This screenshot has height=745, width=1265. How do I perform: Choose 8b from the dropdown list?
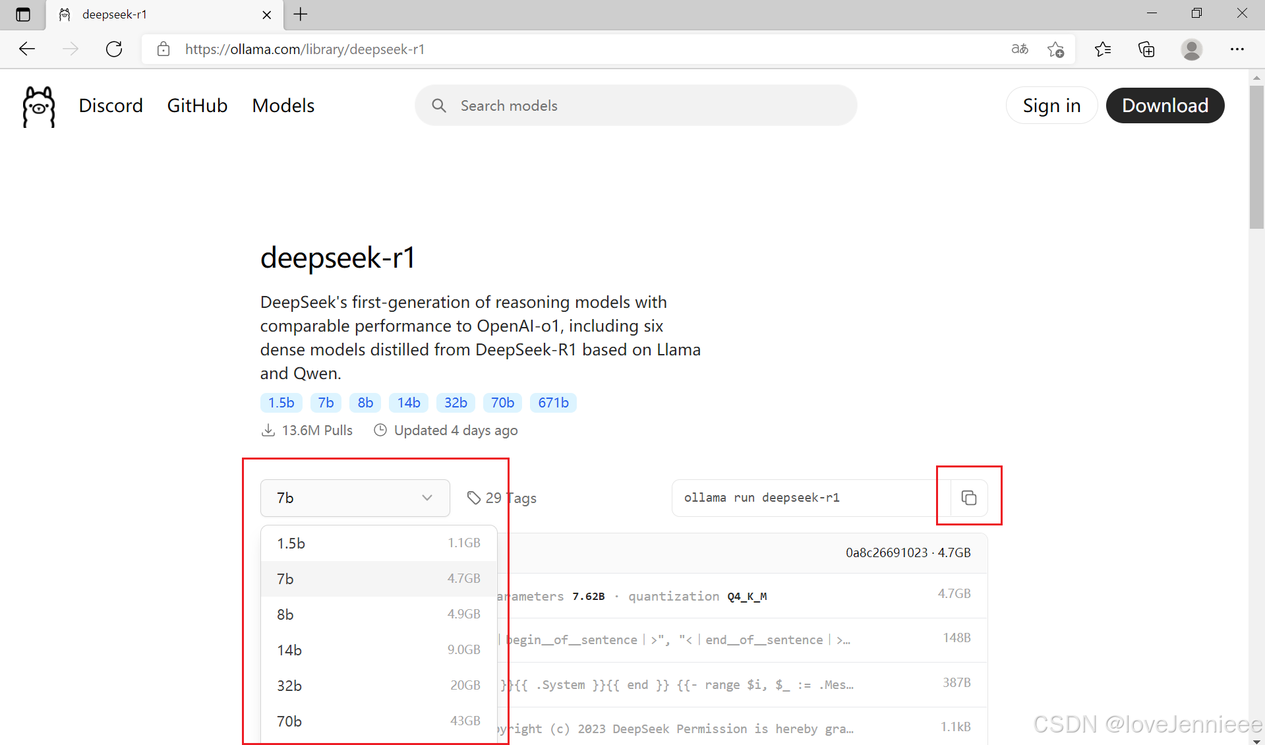coord(378,614)
